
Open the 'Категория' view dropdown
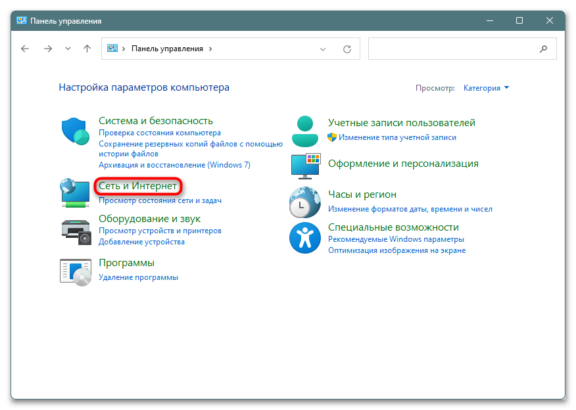(x=486, y=88)
